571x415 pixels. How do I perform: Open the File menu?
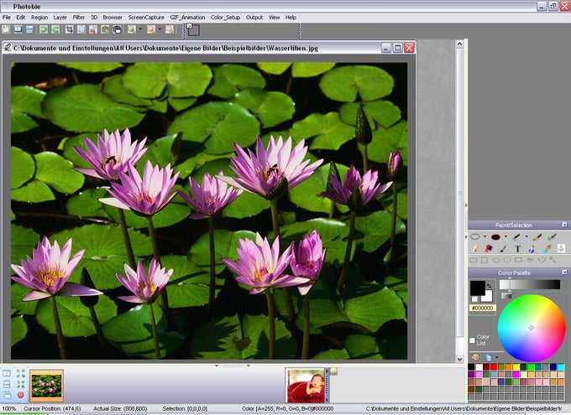click(7, 17)
